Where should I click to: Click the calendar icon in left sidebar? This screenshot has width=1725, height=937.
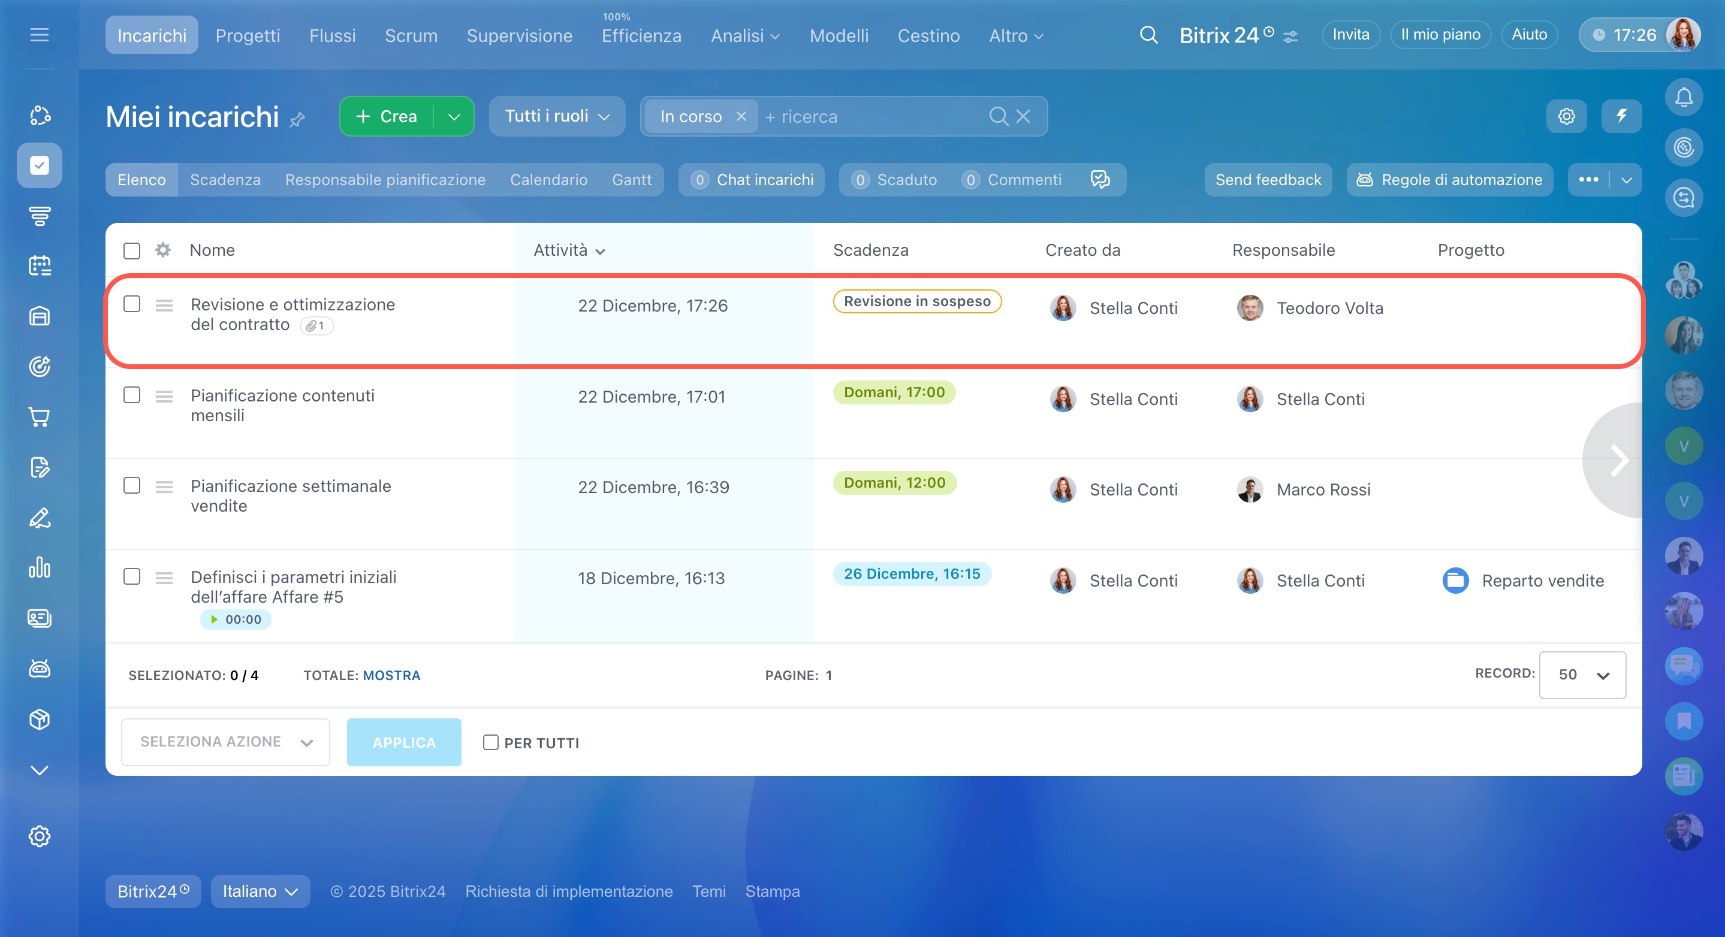tap(40, 266)
